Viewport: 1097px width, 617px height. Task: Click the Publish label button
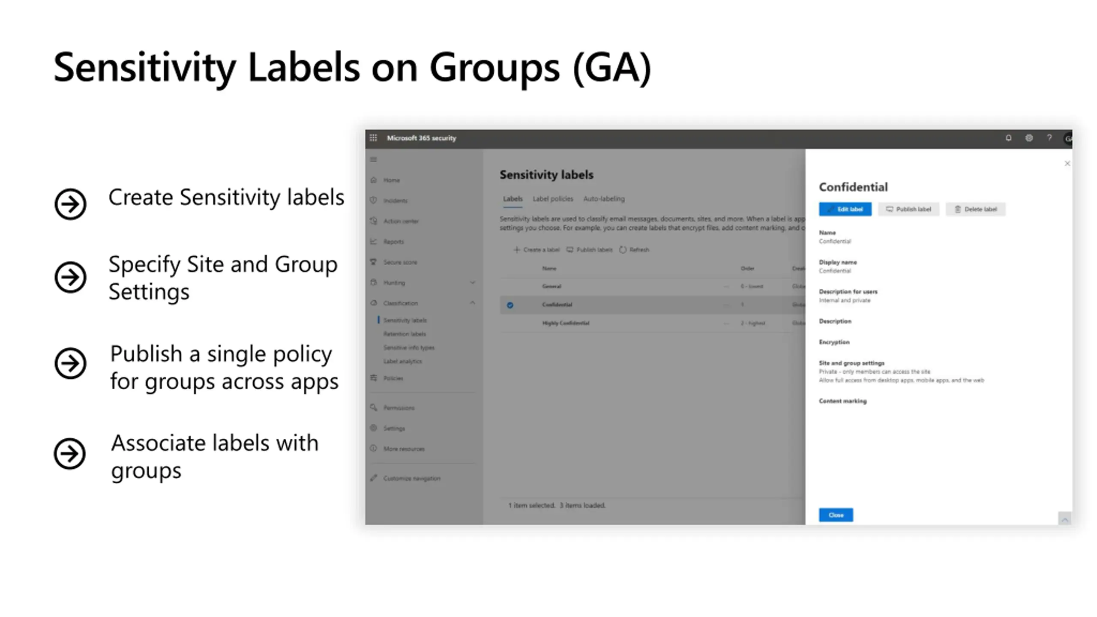point(908,209)
